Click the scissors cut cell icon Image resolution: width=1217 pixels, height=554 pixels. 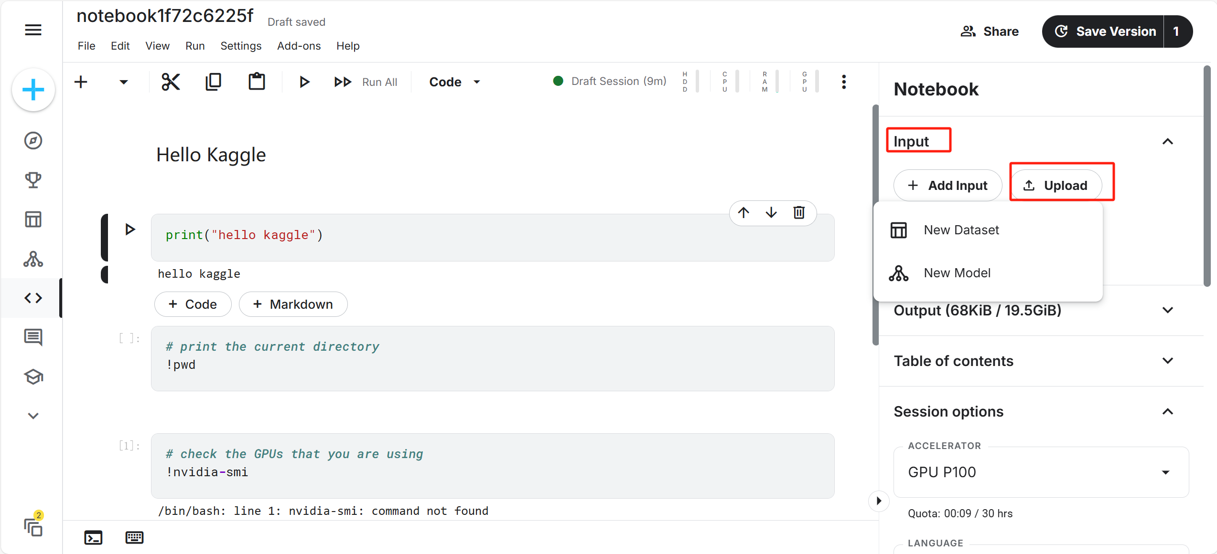(171, 82)
